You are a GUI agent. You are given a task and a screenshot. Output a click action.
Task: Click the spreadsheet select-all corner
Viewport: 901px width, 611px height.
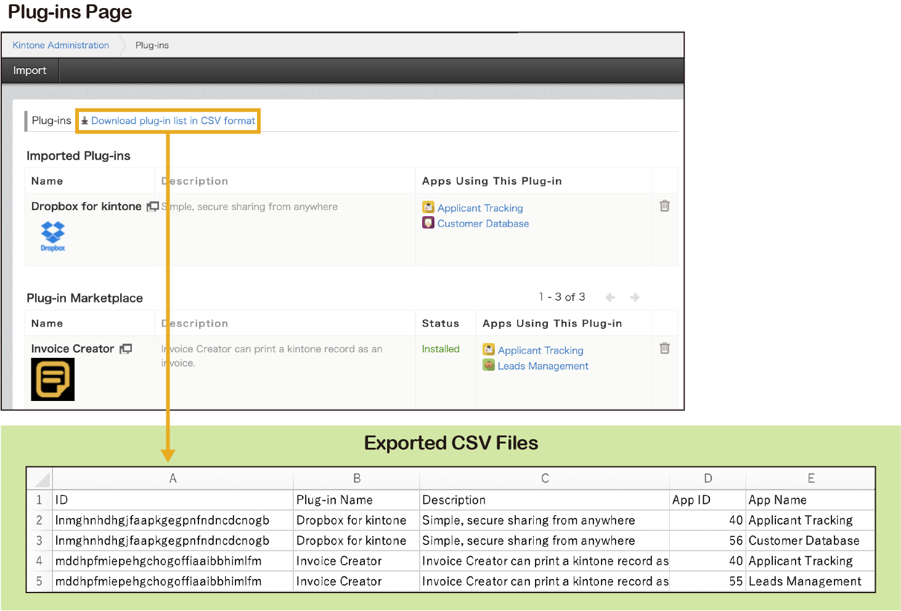(40, 479)
